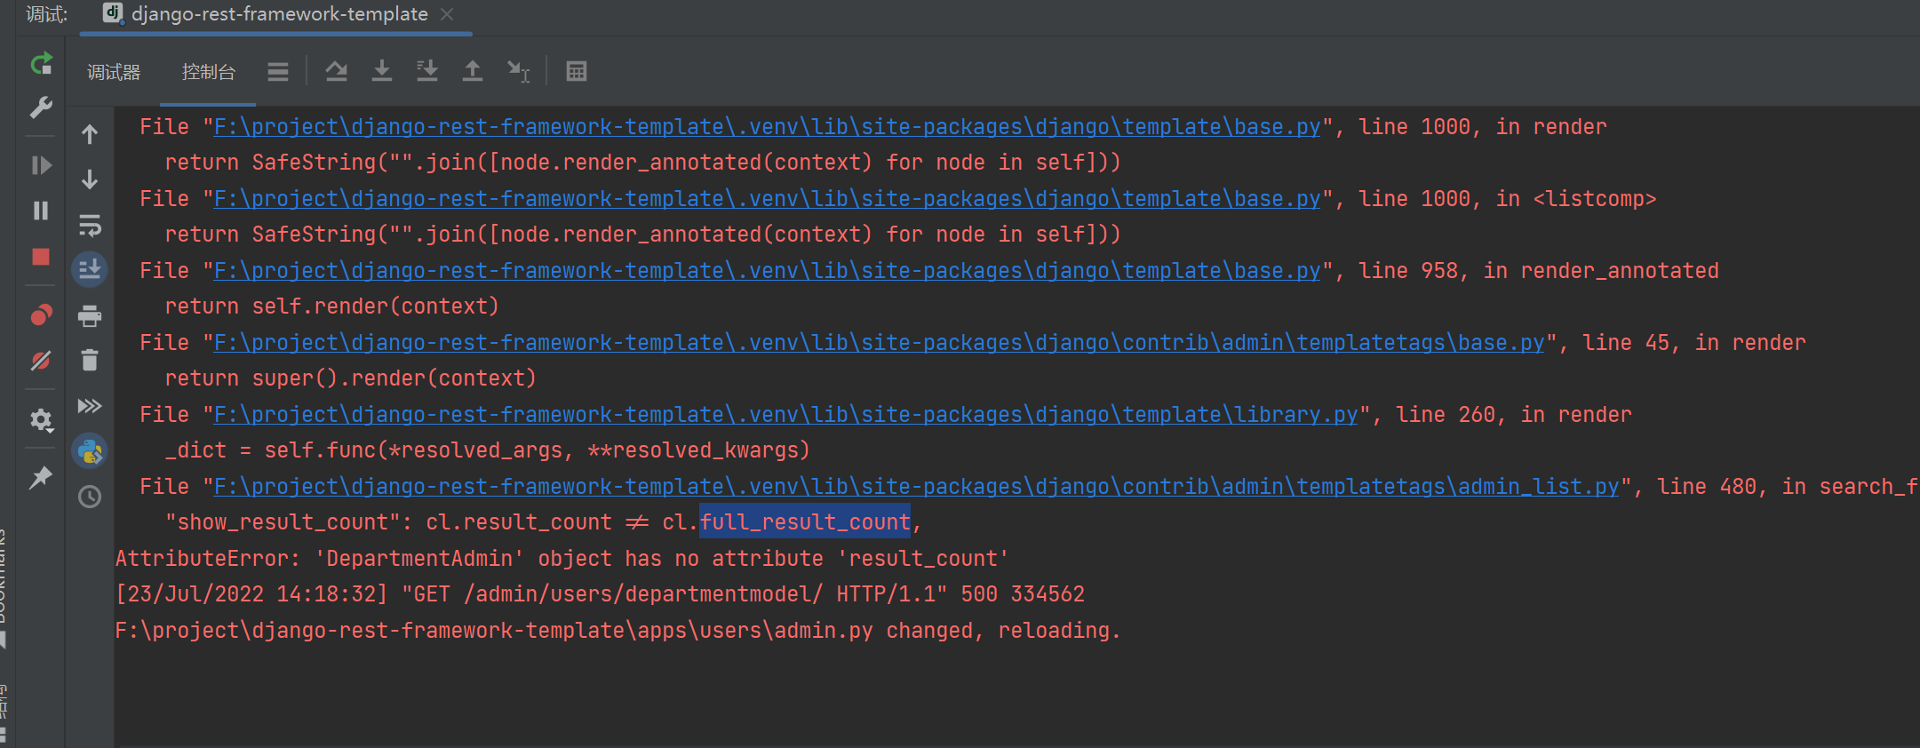Click the Step Into My Code icon

pos(427,71)
